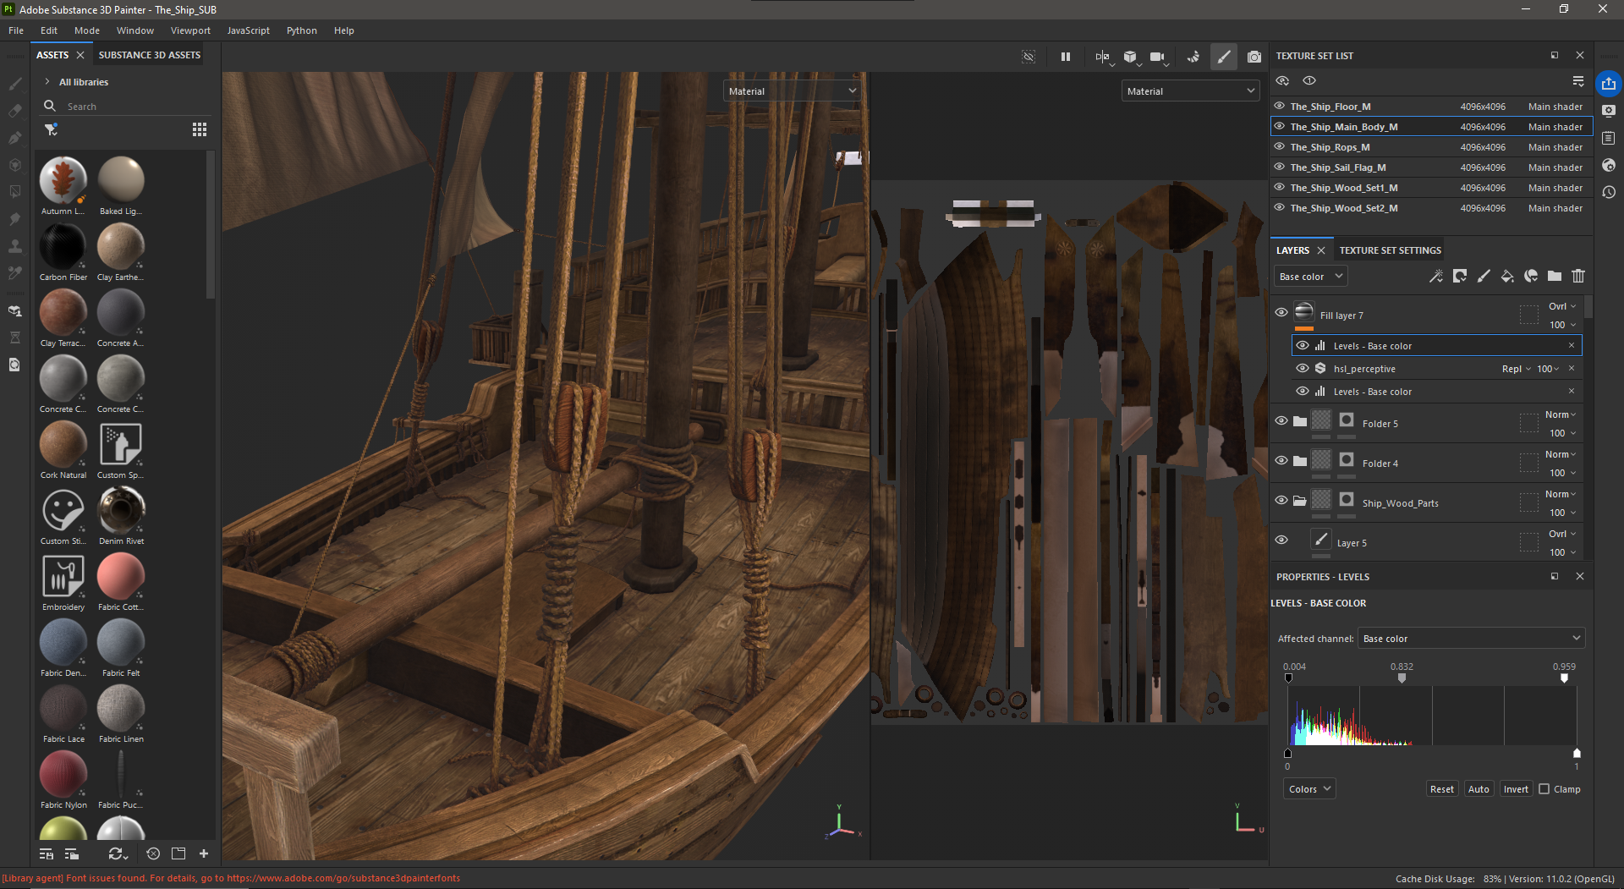The width and height of the screenshot is (1624, 889).
Task: Open the Colors dropdown in Levels
Action: click(x=1309, y=789)
